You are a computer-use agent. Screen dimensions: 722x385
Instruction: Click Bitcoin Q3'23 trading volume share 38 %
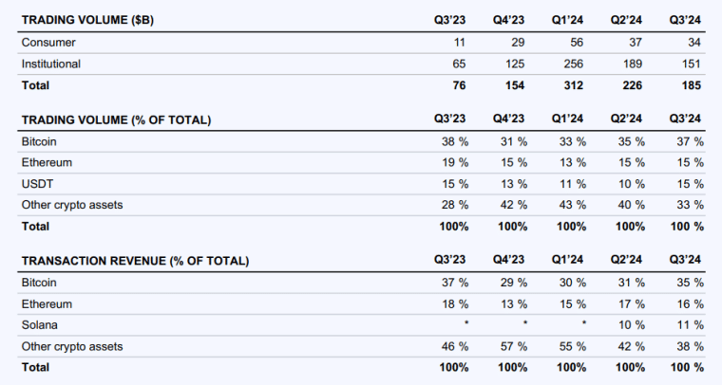tap(454, 141)
